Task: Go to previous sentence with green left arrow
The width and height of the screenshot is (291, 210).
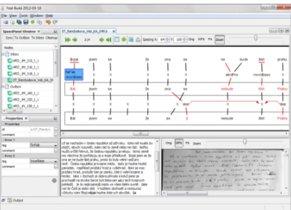Action: pos(75,39)
